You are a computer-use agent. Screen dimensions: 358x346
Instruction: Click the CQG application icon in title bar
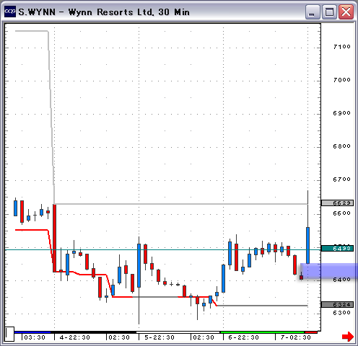coord(10,12)
